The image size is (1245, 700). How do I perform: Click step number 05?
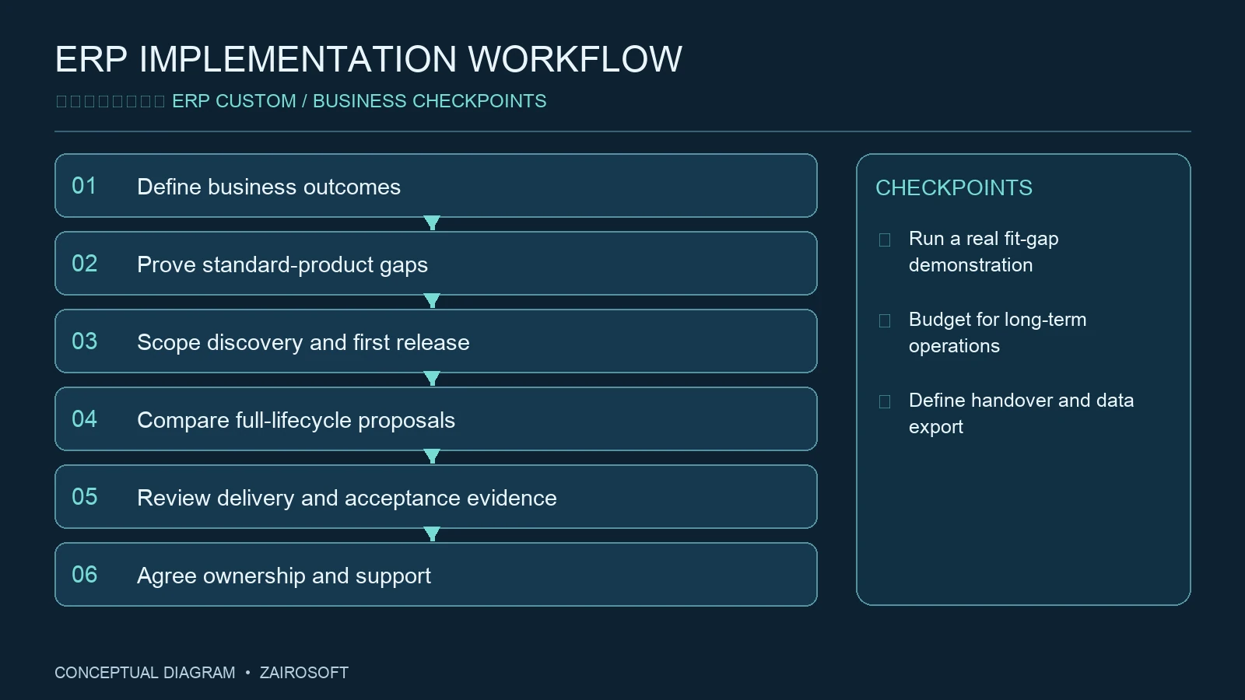pyautogui.click(x=84, y=497)
